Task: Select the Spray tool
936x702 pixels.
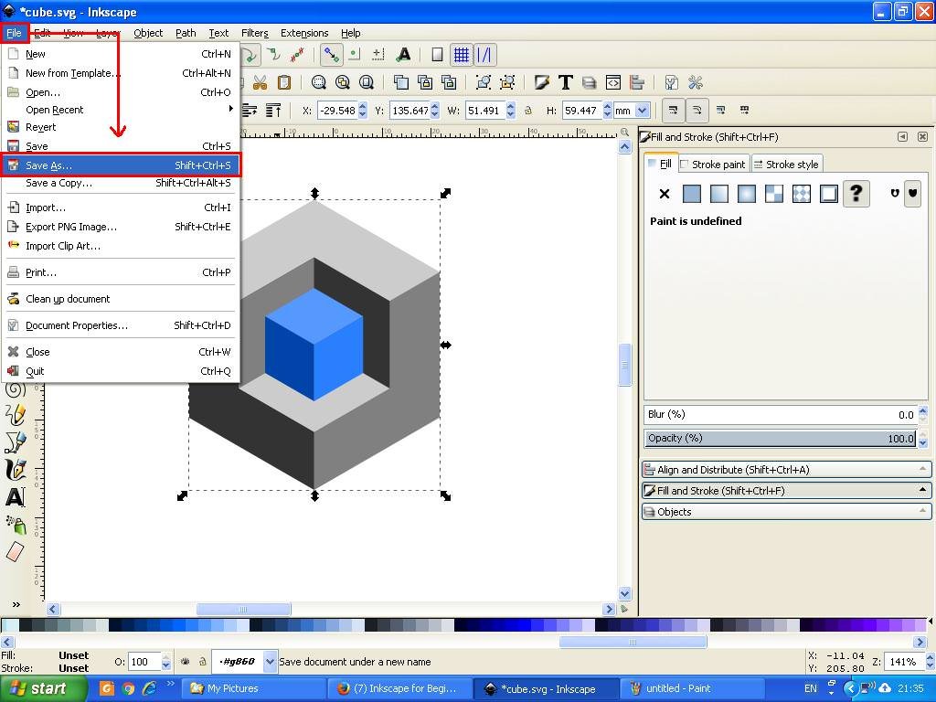Action: coord(16,524)
